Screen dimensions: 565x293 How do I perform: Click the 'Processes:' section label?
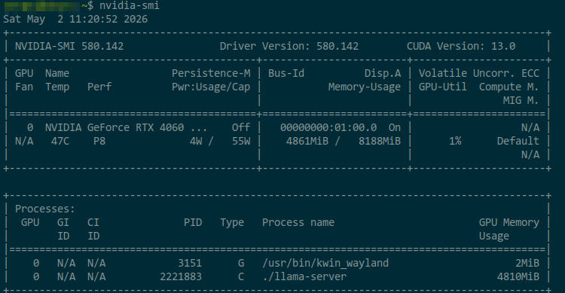(x=45, y=209)
